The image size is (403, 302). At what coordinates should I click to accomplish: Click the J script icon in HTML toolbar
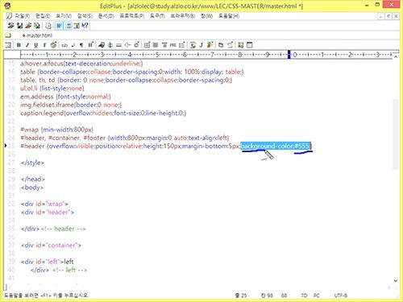coord(201,45)
